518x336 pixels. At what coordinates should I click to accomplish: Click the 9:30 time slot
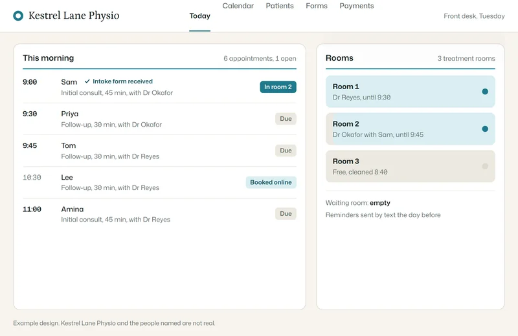coord(30,114)
